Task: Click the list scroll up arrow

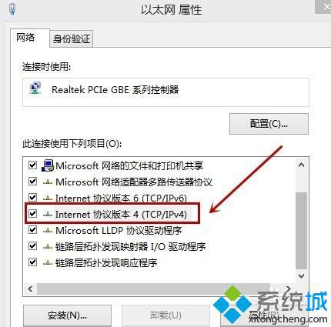Action: 301,165
